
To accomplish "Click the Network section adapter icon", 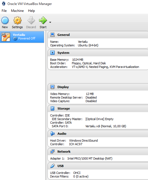I will coord(52,152).
